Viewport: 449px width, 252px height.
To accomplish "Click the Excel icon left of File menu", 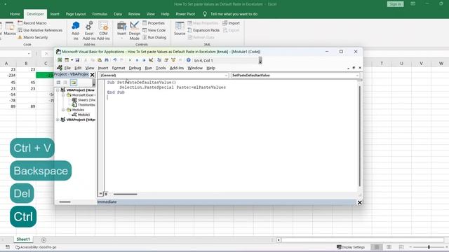I will [60, 68].
